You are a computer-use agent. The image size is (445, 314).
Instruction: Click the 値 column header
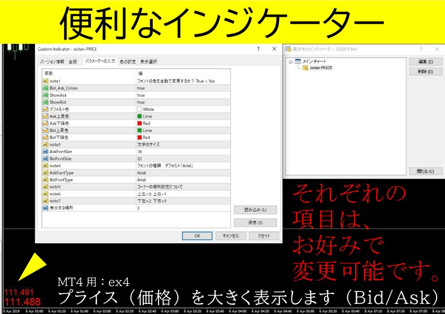tap(140, 73)
